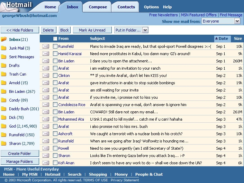Click the envelope icon beside Sharon's email
Screen dimensions: 244x183
coord(46,156)
